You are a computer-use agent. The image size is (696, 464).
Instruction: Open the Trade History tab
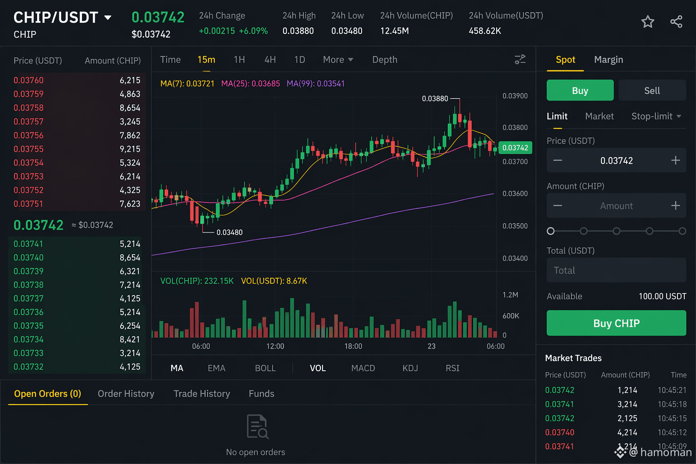coord(202,394)
